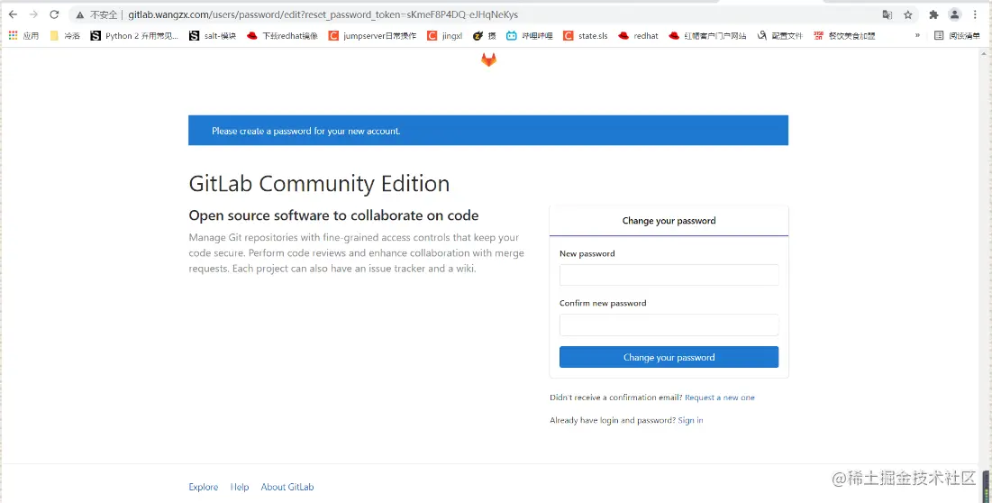Viewport: 992px width, 503px height.
Task: Open the apps grid shortcut (应用)
Action: pyautogui.click(x=23, y=36)
